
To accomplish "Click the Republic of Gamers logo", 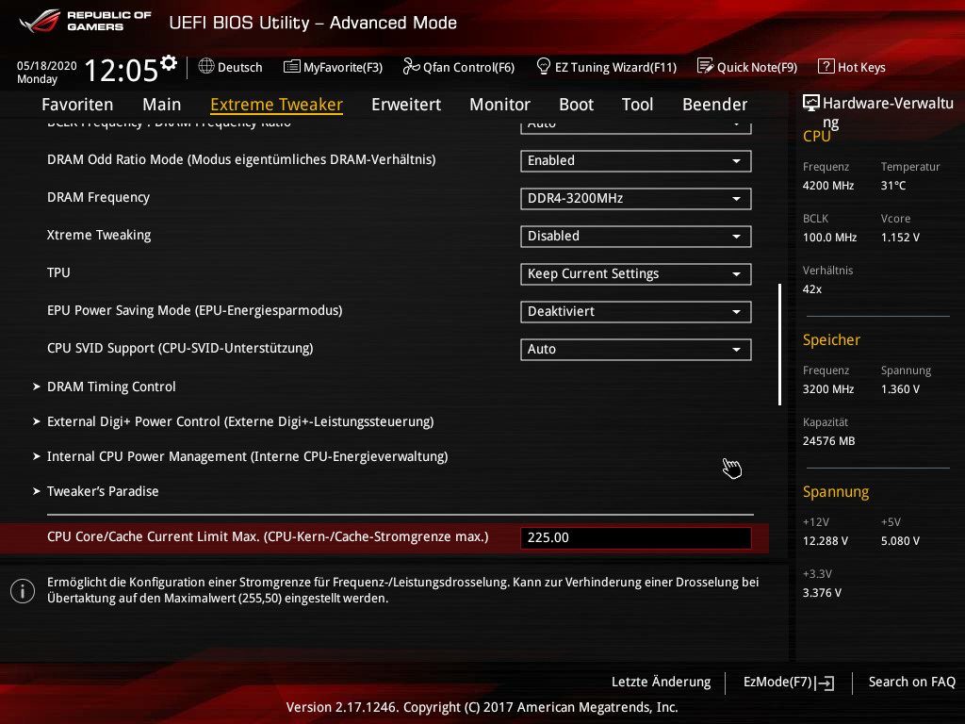I will [85, 21].
